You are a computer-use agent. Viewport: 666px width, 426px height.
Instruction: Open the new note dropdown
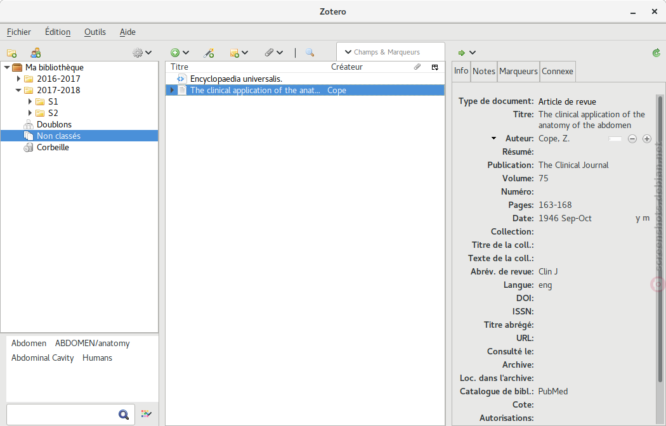point(238,53)
